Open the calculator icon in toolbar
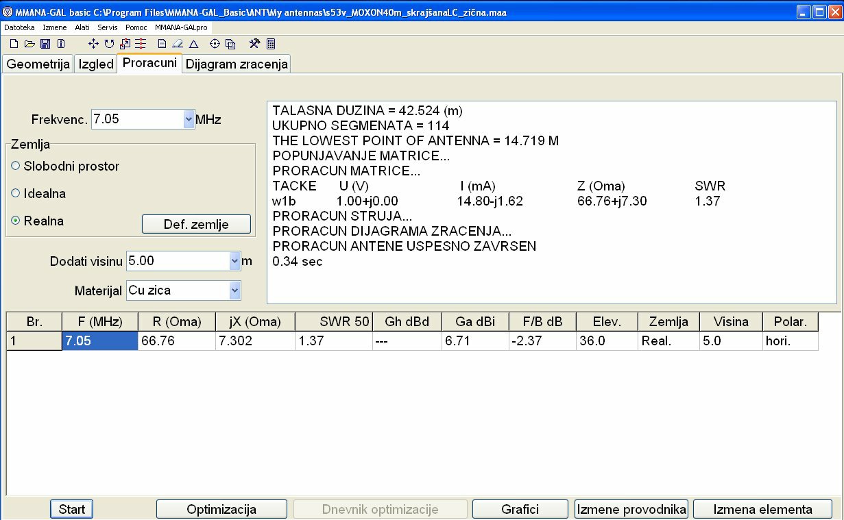The width and height of the screenshot is (844, 520). pyautogui.click(x=271, y=44)
